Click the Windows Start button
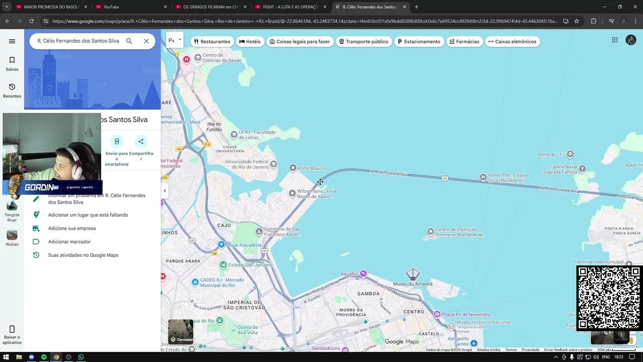 (x=6, y=357)
